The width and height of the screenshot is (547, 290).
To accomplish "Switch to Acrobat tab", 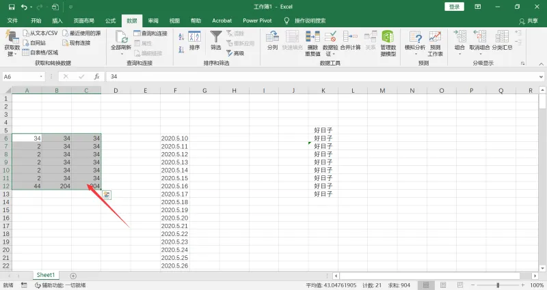I will 222,20.
